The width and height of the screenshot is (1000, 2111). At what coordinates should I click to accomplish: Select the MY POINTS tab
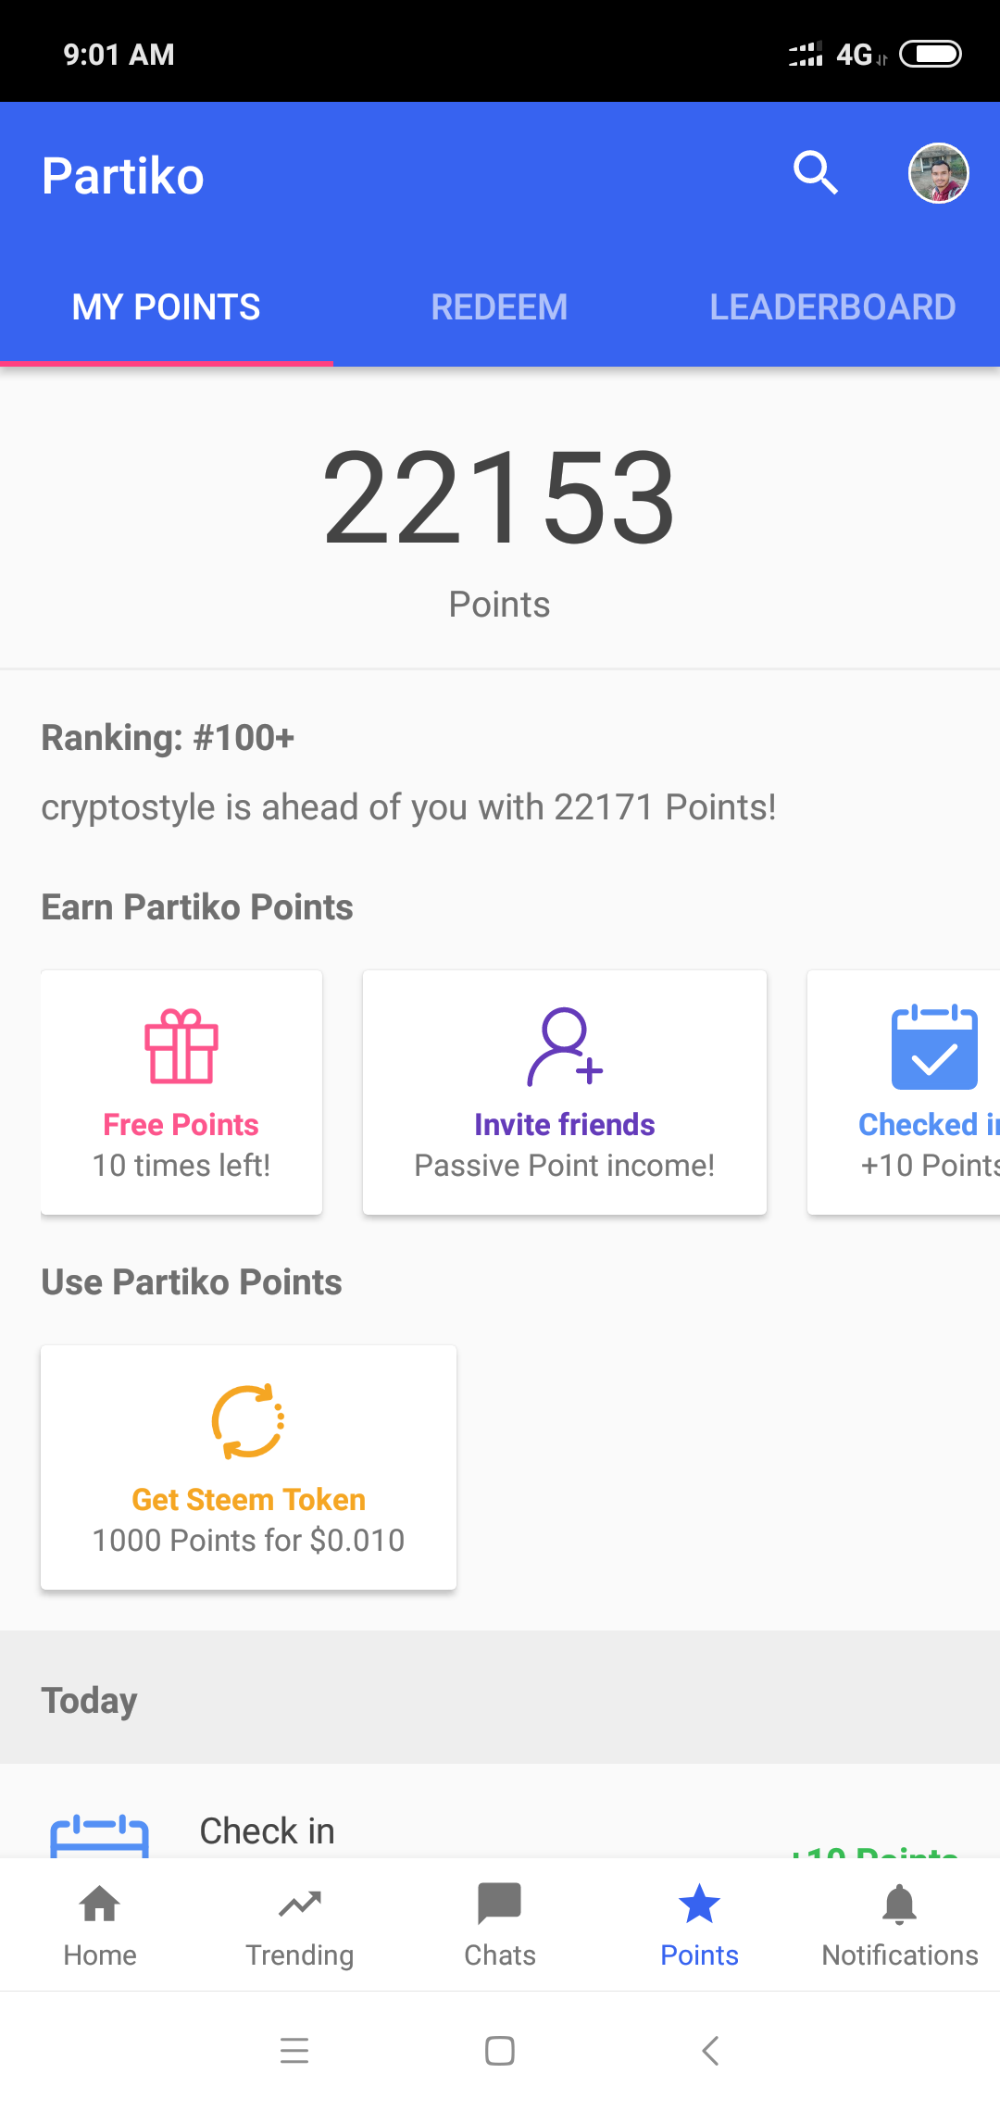pyautogui.click(x=167, y=307)
